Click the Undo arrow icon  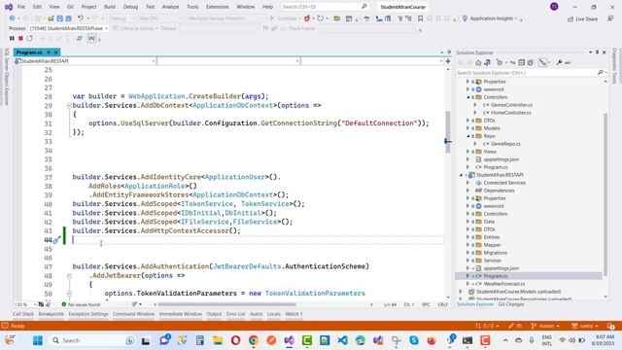tap(81, 18)
